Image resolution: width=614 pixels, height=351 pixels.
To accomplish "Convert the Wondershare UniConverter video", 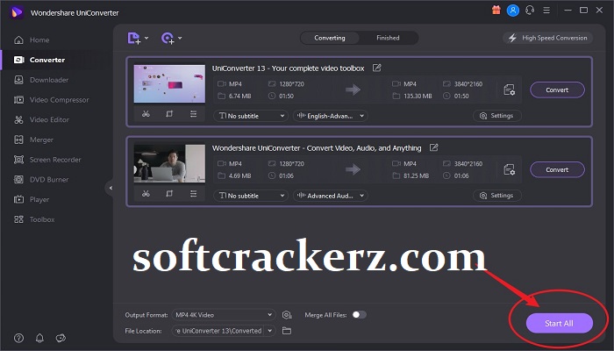I will pyautogui.click(x=557, y=169).
